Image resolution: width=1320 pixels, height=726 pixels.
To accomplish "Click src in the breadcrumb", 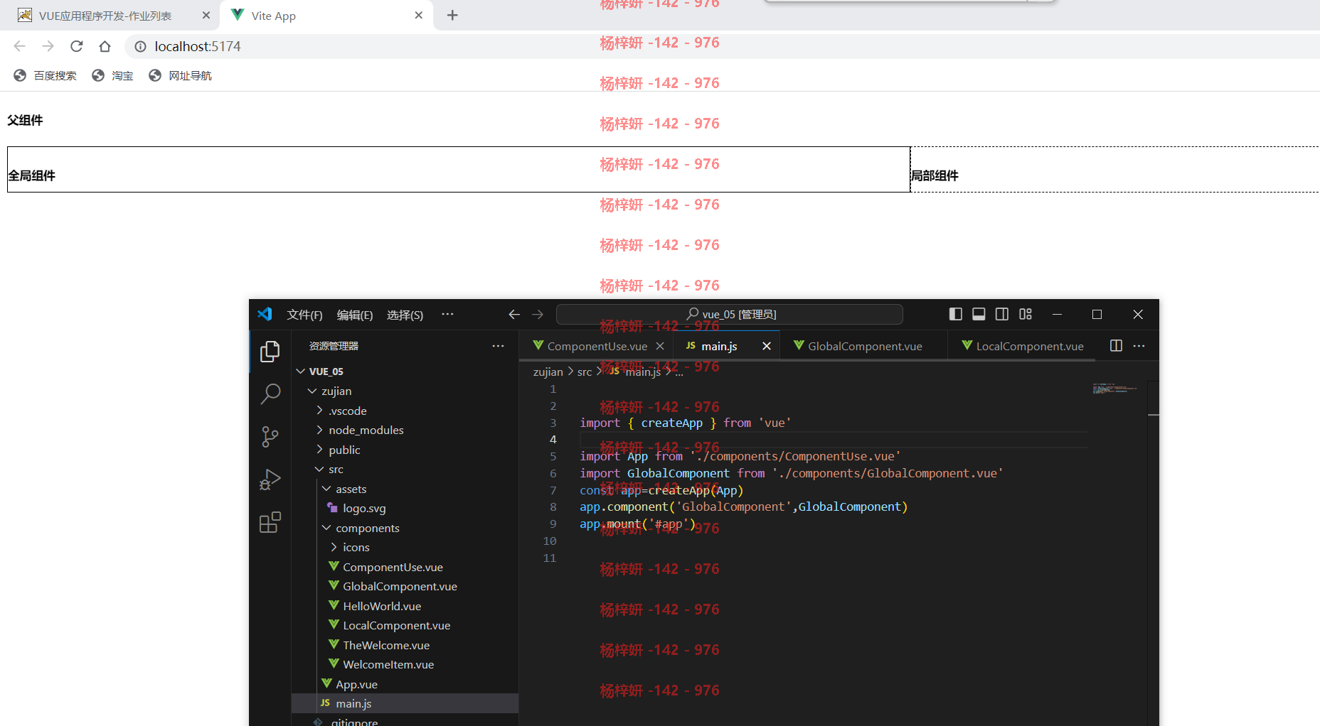I will coord(585,372).
